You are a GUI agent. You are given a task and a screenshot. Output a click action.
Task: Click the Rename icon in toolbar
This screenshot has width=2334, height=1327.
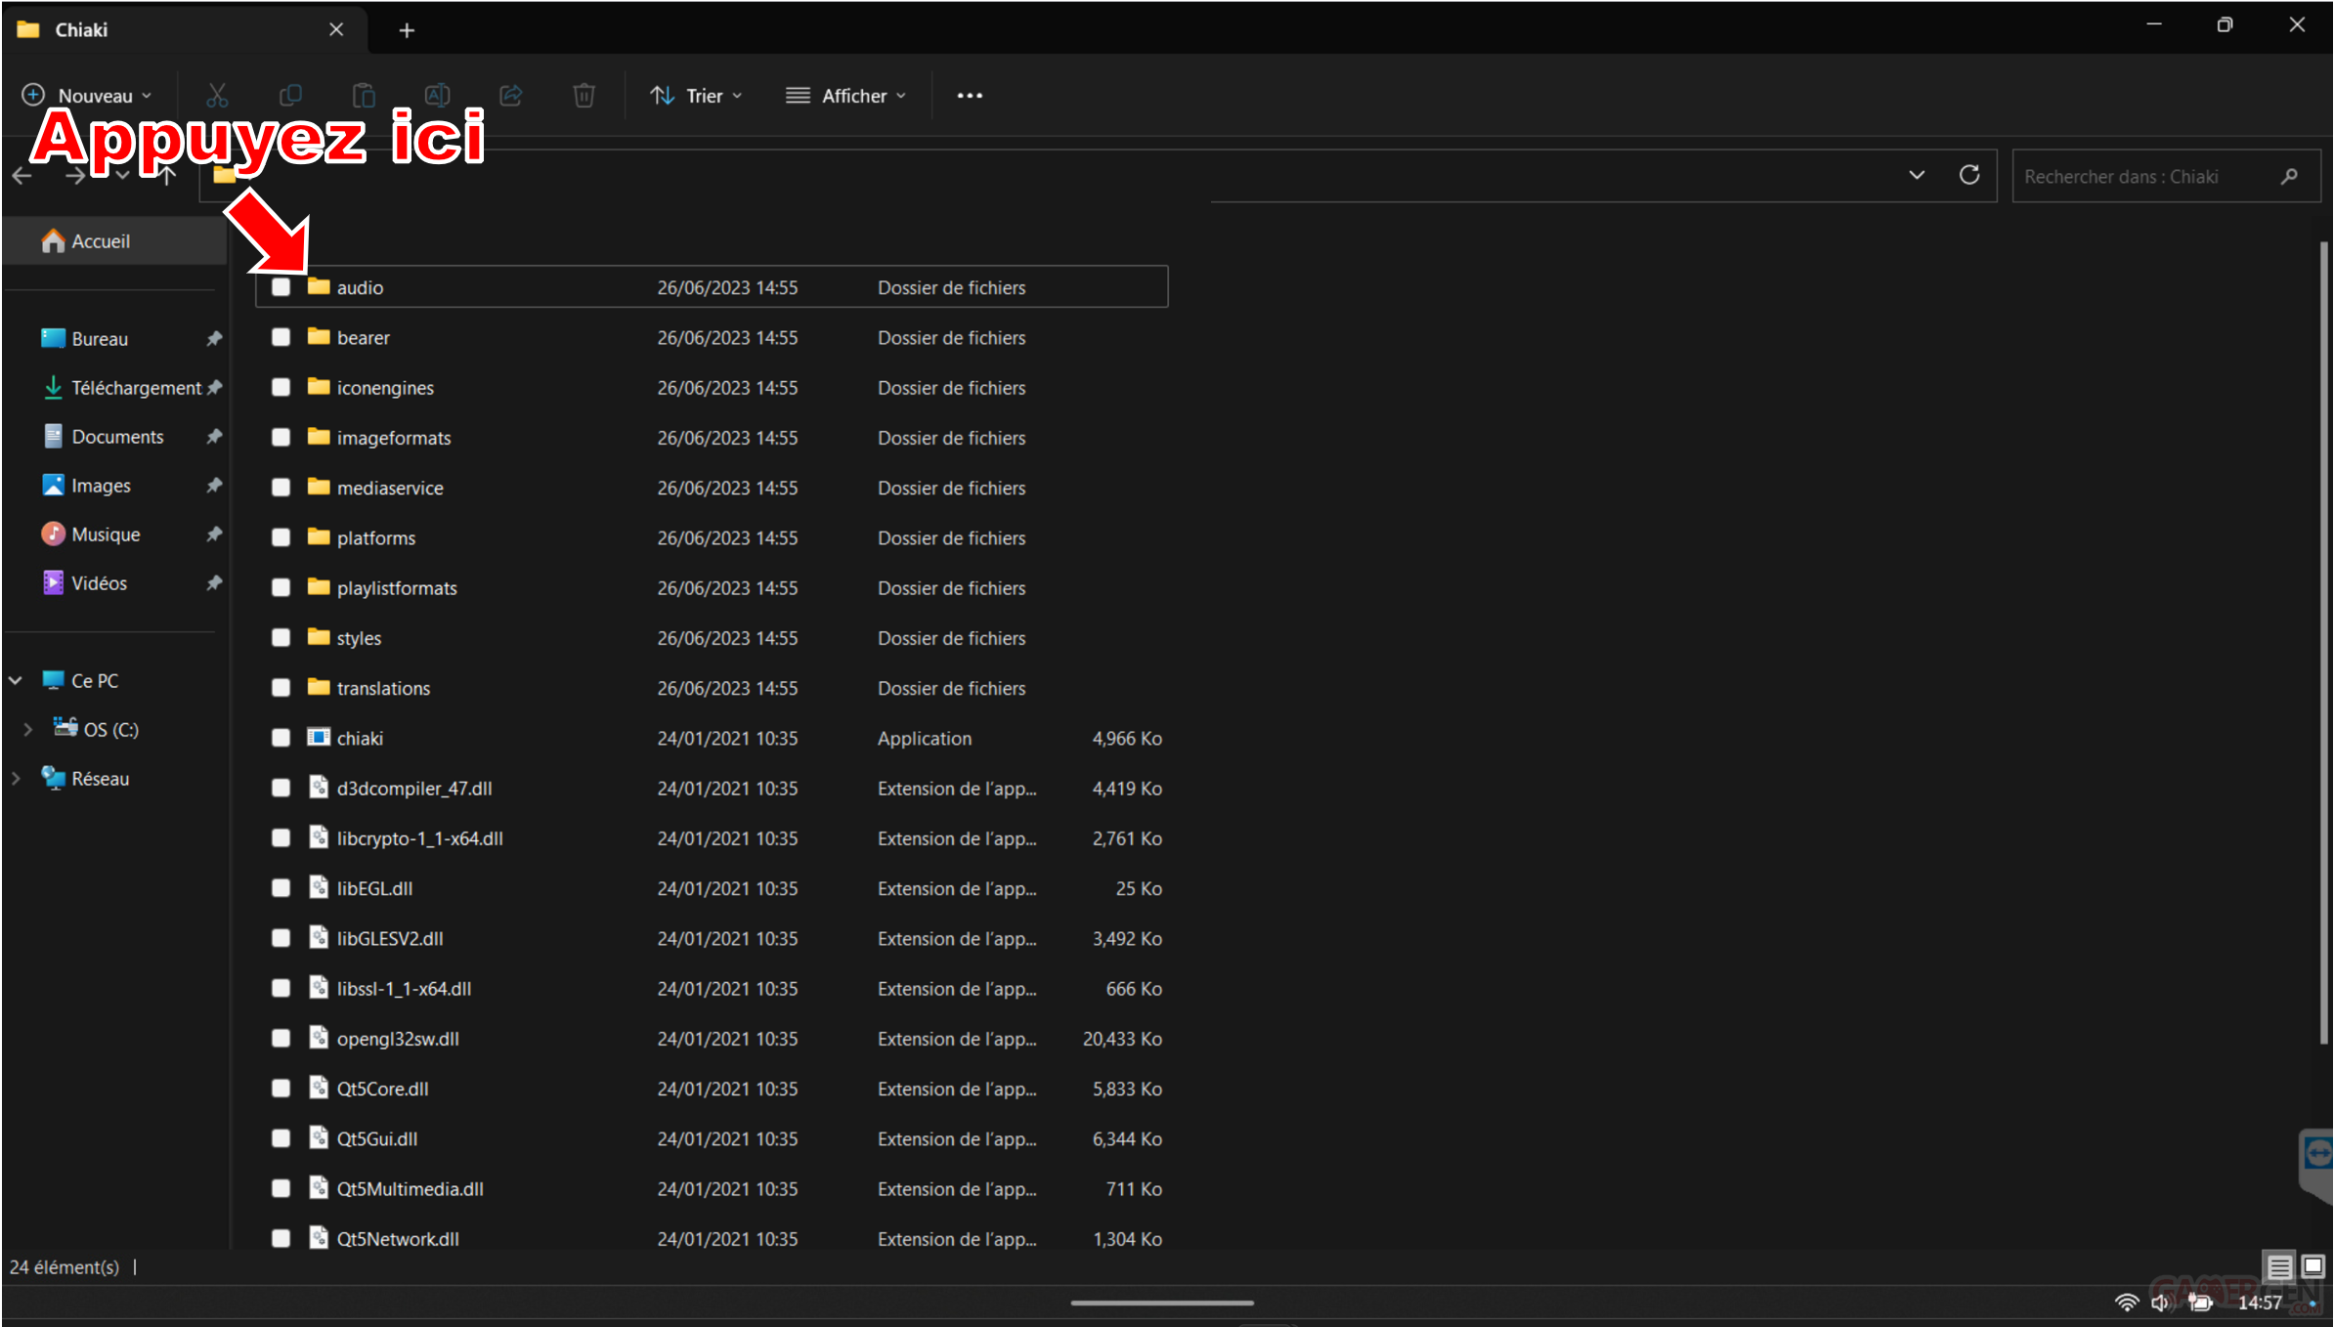(437, 95)
